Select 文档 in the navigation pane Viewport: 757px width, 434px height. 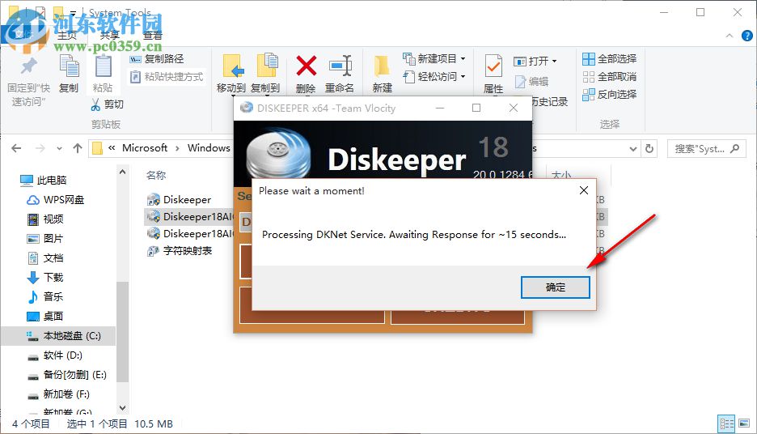45,257
